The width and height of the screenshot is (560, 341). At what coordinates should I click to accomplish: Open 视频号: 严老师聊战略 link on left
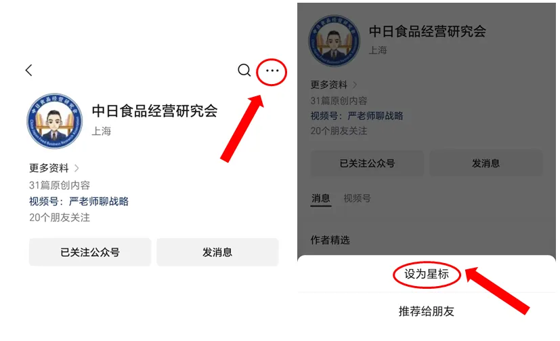pyautogui.click(x=79, y=201)
